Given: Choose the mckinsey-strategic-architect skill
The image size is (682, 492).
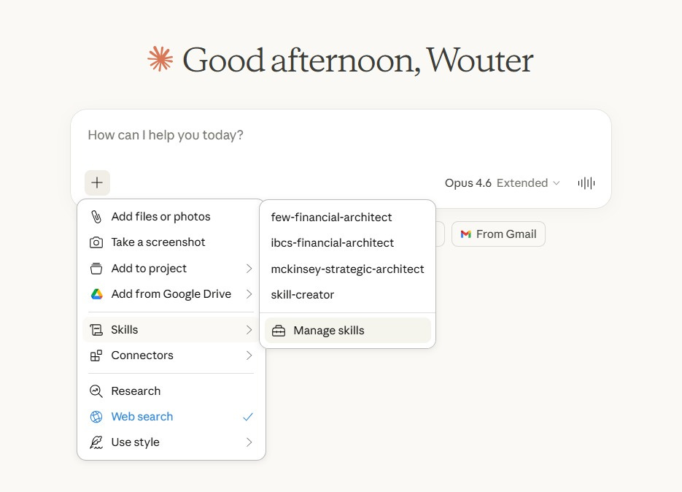Looking at the screenshot, I should pos(347,269).
